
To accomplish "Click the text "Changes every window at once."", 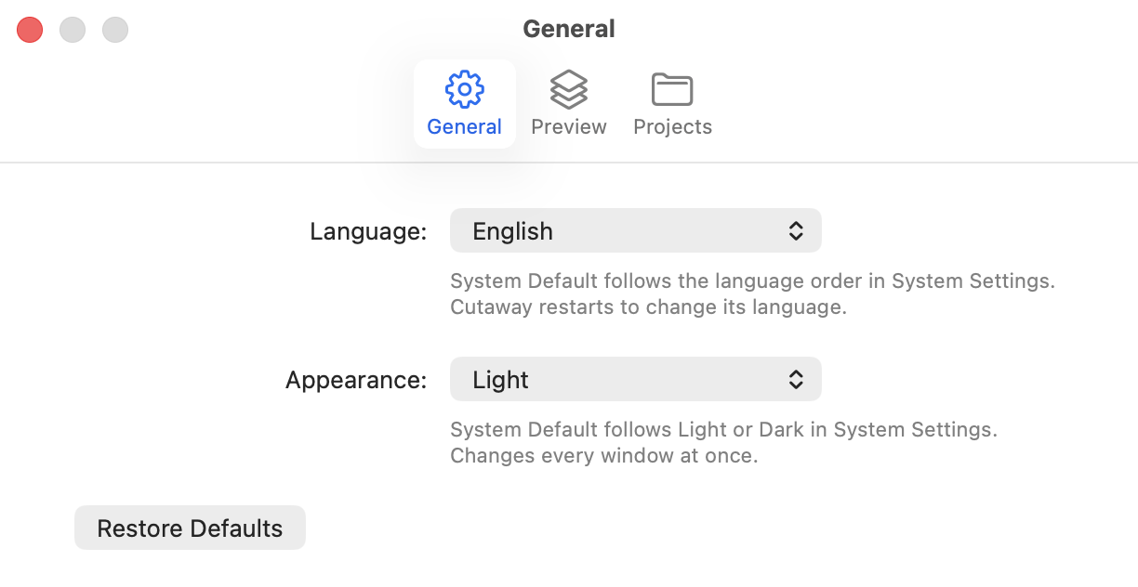I will click(x=604, y=455).
